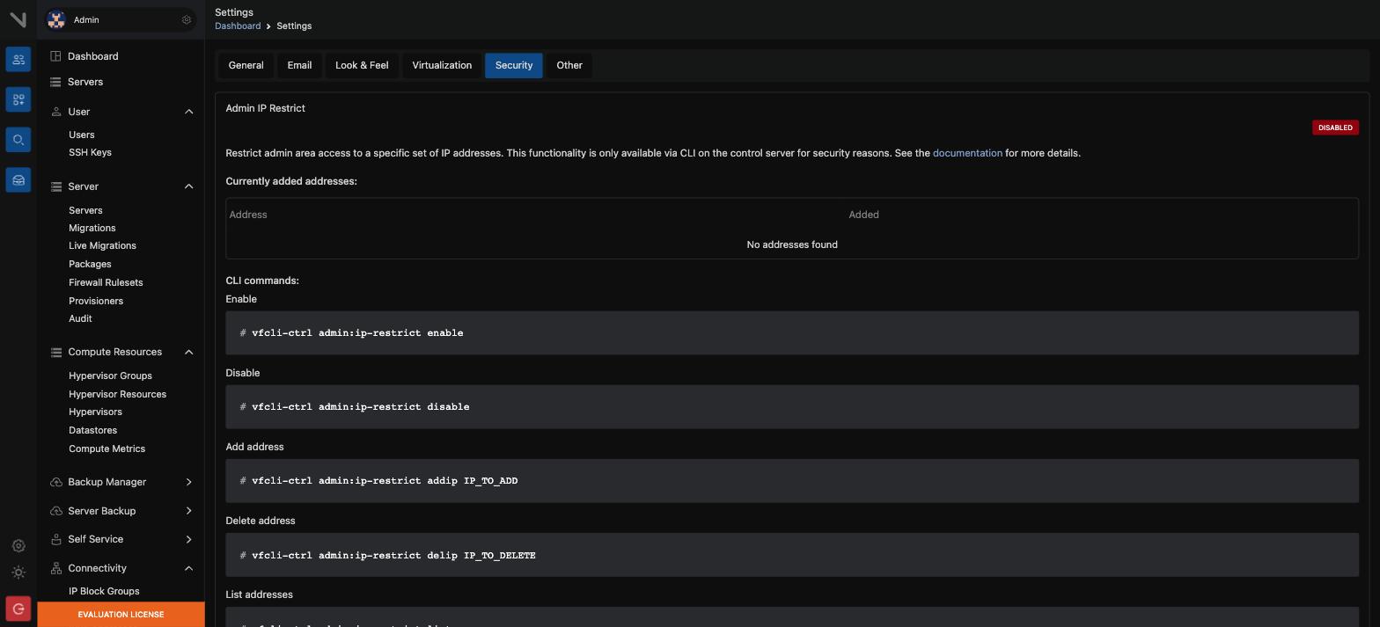Viewport: 1380px width, 627px height.
Task: Go to Packages in sidebar
Action: (x=90, y=264)
